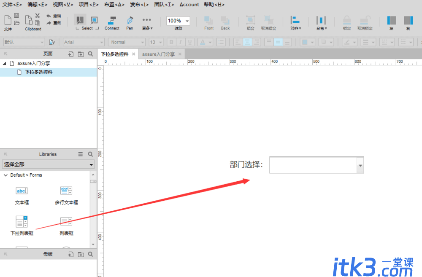The width and height of the screenshot is (422, 277).
Task: Search pages in the 页面 panel
Action: tap(90, 54)
